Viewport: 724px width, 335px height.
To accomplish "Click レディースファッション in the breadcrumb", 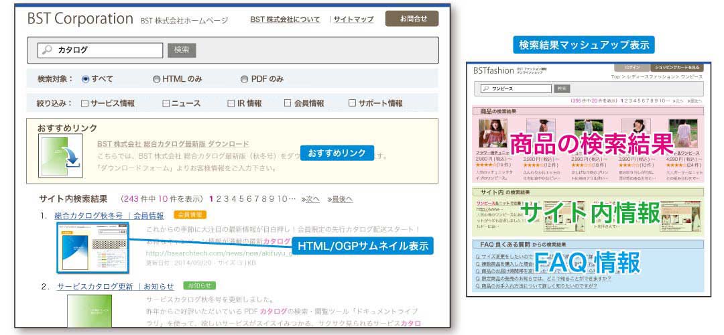I will tap(650, 76).
